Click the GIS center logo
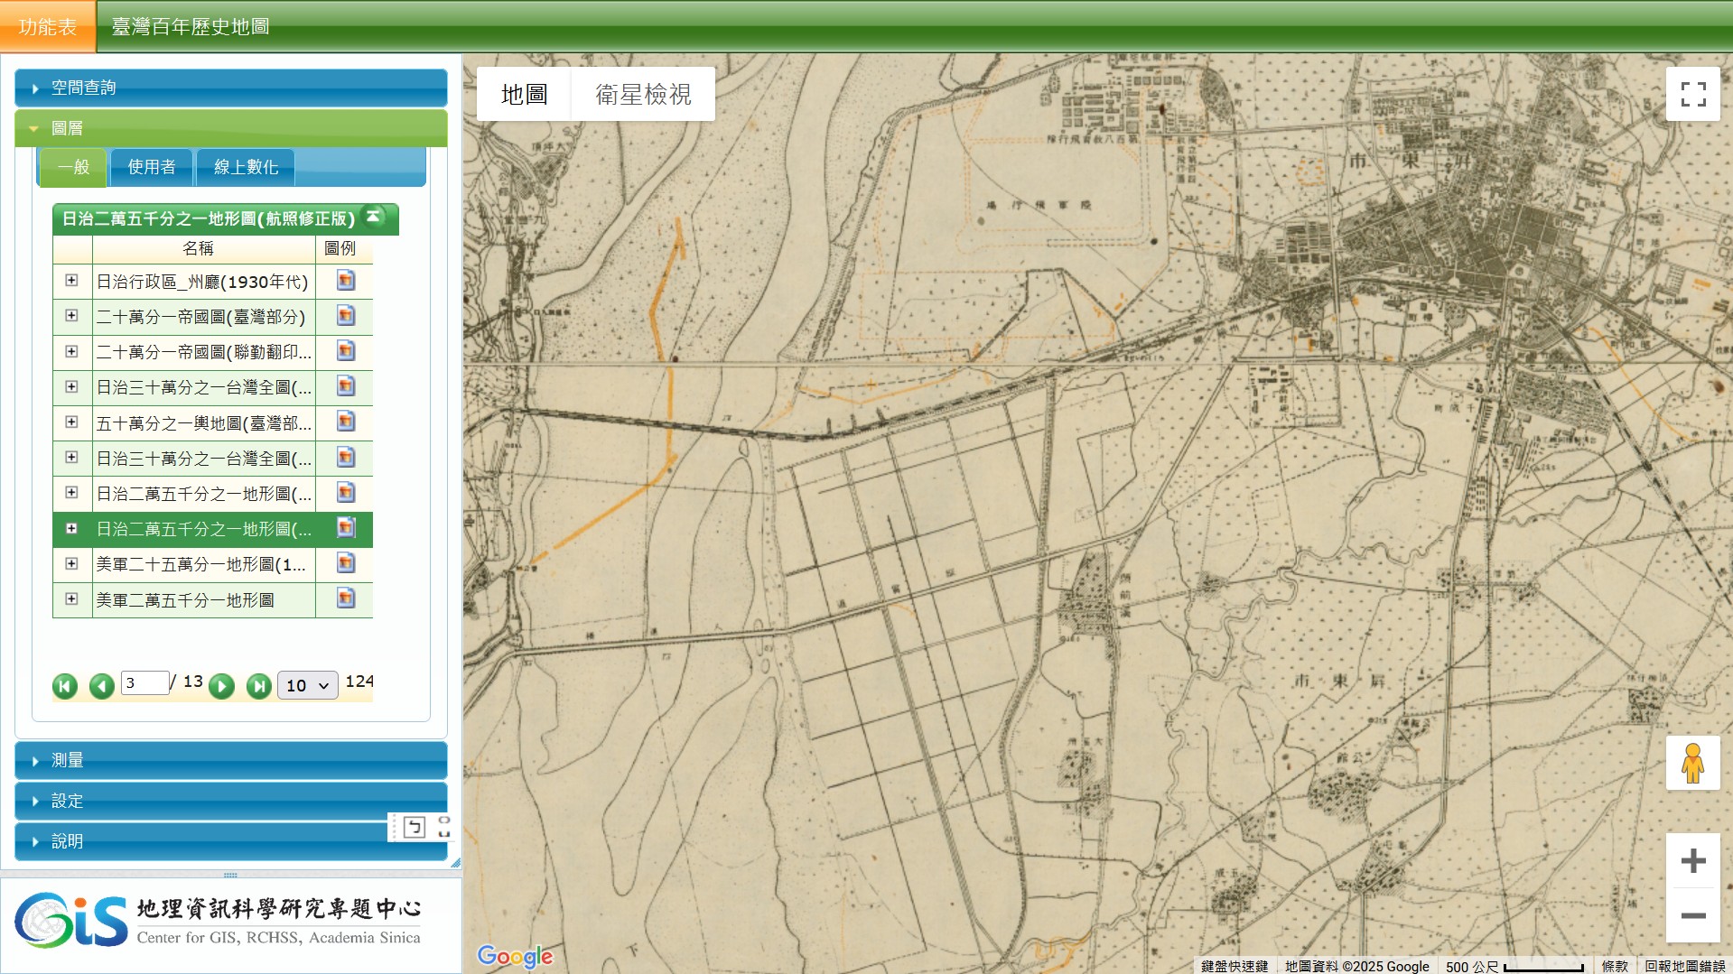This screenshot has width=1733, height=974. pos(218,921)
